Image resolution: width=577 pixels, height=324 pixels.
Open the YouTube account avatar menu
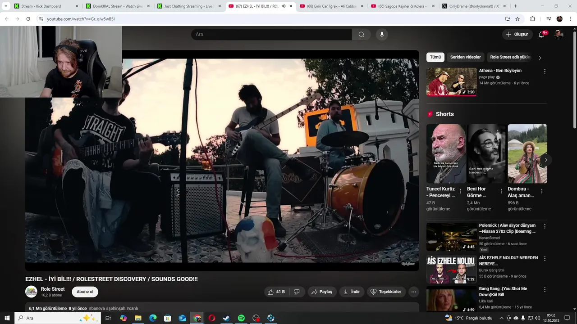pos(559,35)
